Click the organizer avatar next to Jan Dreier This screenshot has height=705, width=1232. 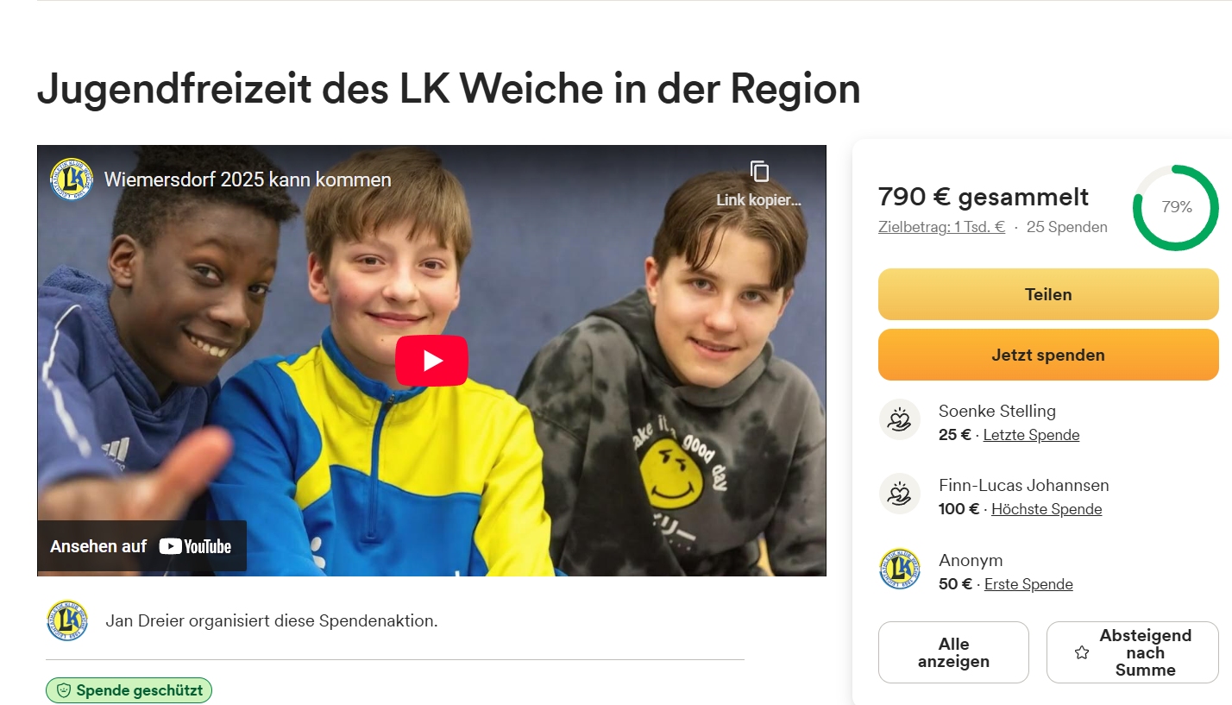67,620
